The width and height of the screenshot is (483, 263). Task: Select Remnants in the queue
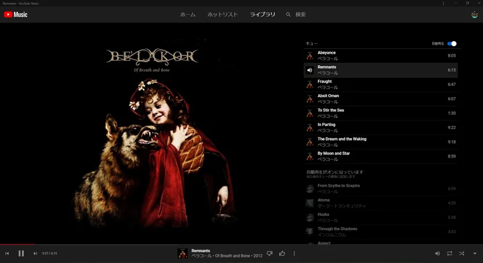tap(380, 70)
